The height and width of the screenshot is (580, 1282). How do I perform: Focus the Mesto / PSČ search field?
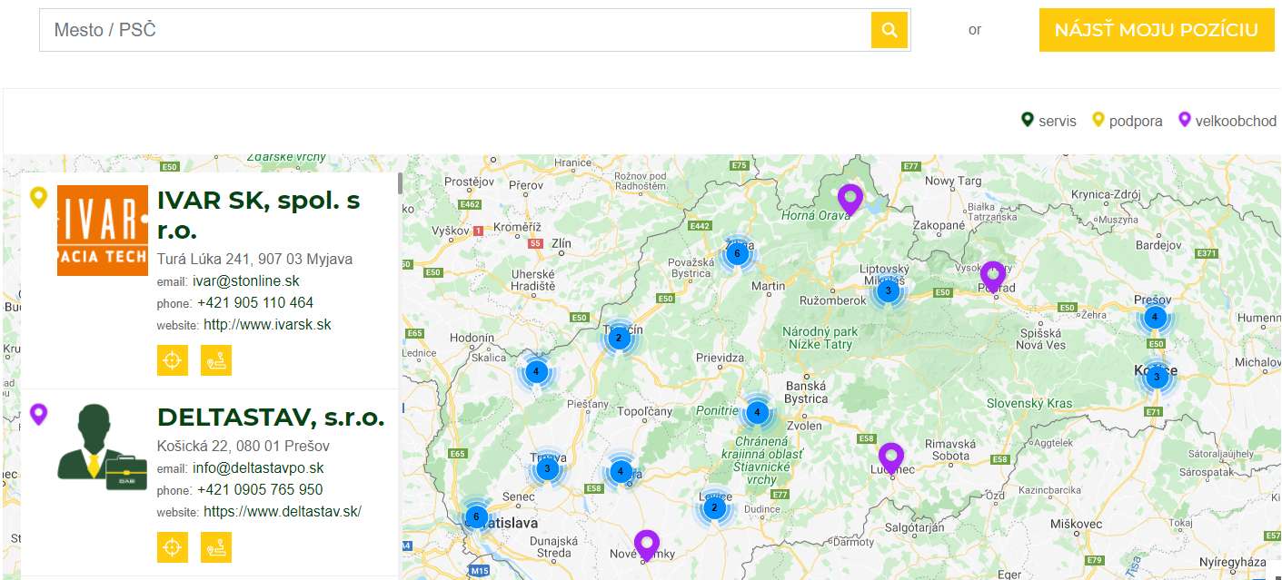[x=455, y=30]
